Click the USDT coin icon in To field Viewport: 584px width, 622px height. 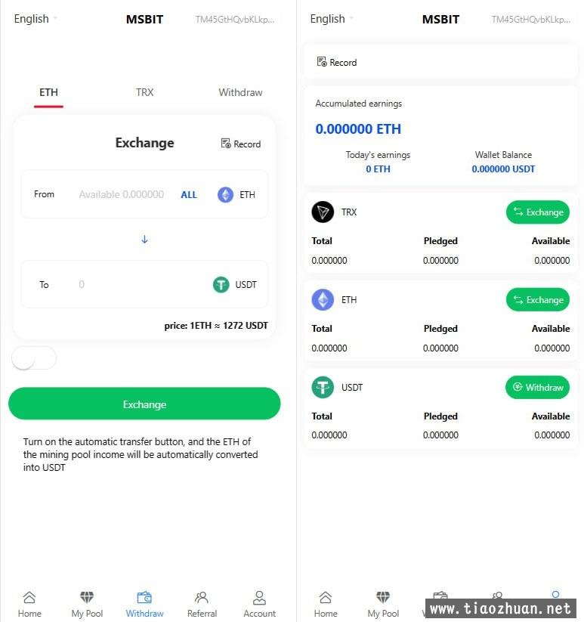click(221, 284)
